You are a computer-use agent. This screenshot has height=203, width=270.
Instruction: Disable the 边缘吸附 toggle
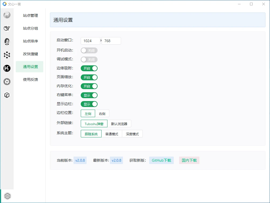pyautogui.click(x=89, y=68)
